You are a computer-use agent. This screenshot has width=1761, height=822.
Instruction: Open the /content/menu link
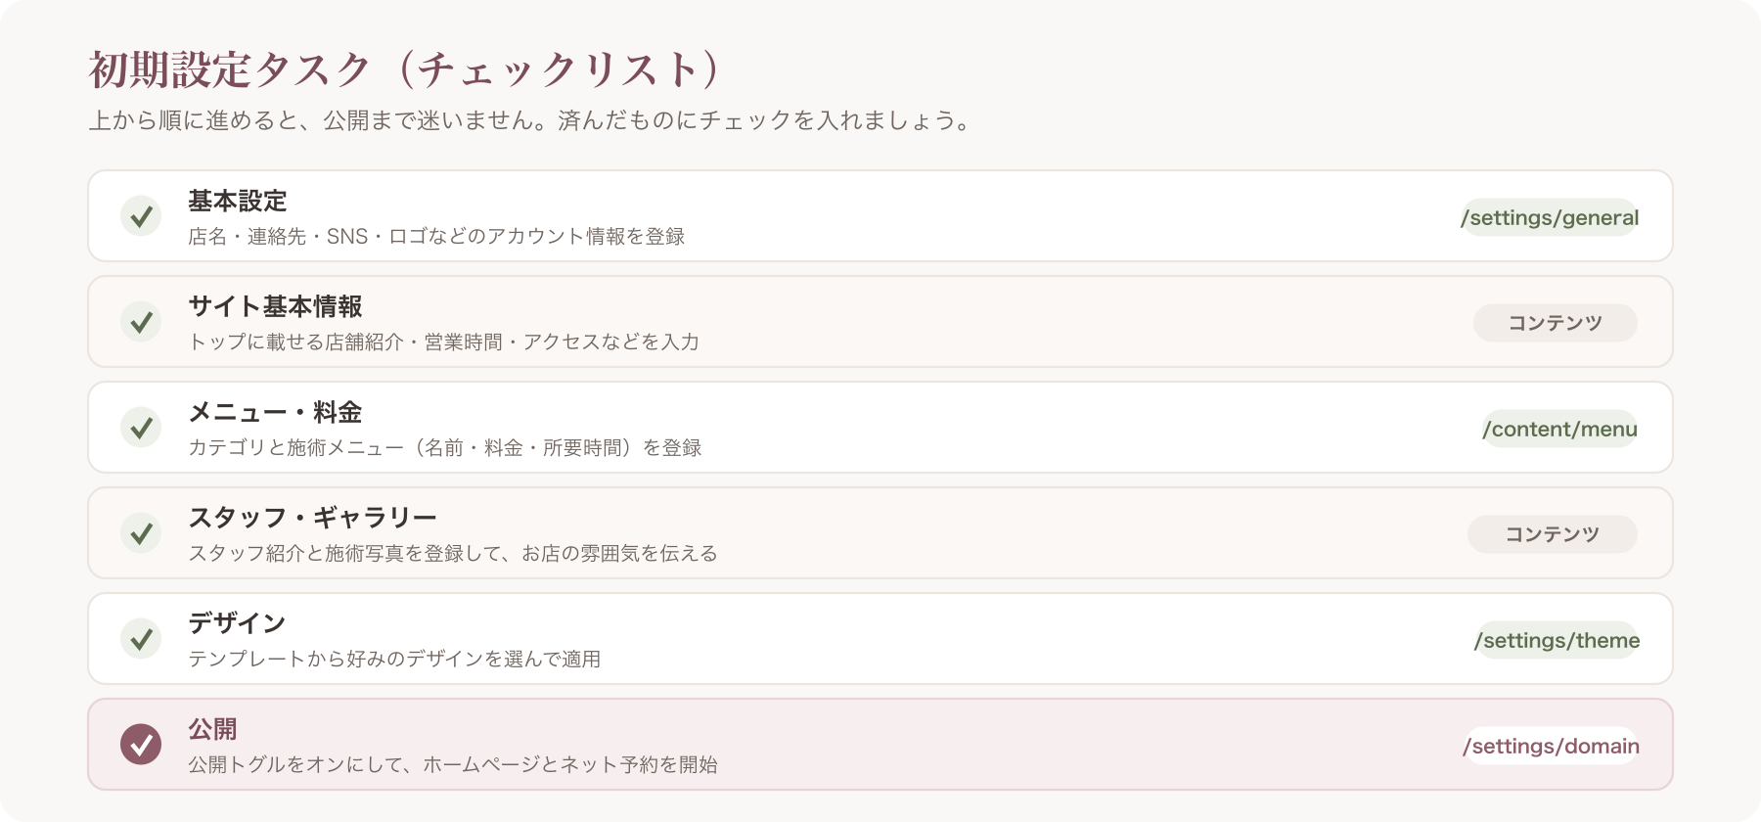pyautogui.click(x=1559, y=429)
